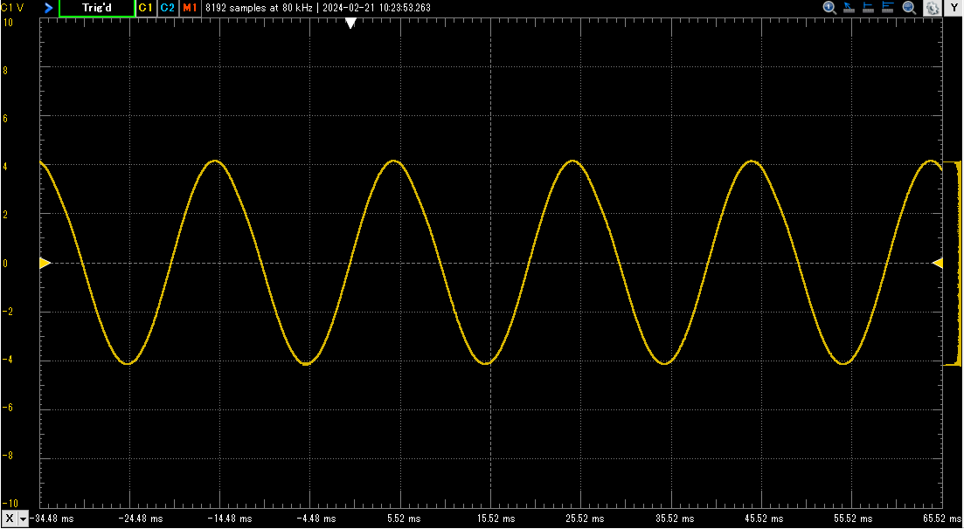
Task: Select the cursor pointer quick measure tool
Action: (849, 8)
